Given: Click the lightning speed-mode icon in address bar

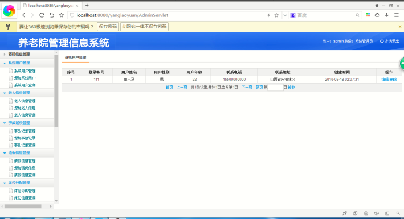Looking at the screenshot, I should 268,15.
